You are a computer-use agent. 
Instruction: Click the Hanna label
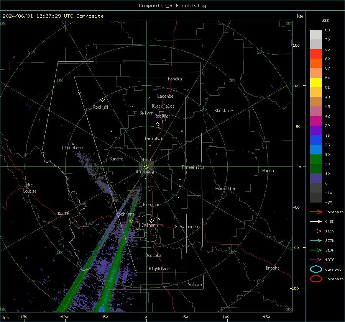(x=268, y=171)
